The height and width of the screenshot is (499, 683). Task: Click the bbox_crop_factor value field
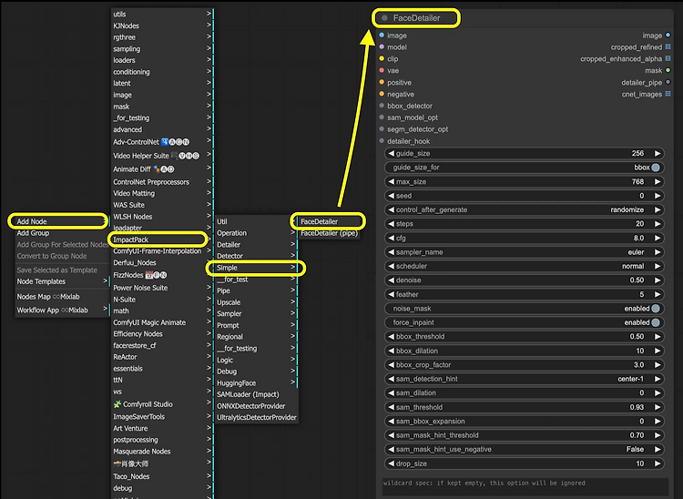(x=525, y=365)
